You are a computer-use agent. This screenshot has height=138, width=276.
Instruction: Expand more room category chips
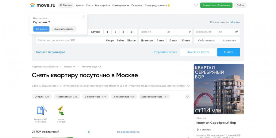188,97
